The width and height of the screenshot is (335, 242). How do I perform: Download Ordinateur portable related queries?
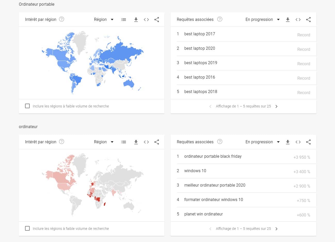(x=288, y=20)
